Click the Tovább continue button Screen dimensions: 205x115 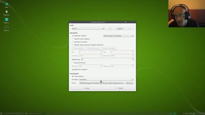pyautogui.click(x=119, y=88)
